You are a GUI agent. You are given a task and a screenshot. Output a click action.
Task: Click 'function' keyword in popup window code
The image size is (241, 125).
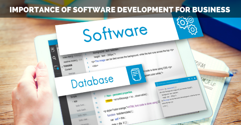point(162,90)
